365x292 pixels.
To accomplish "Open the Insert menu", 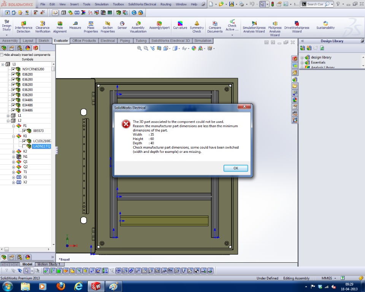I will (x=74, y=4).
